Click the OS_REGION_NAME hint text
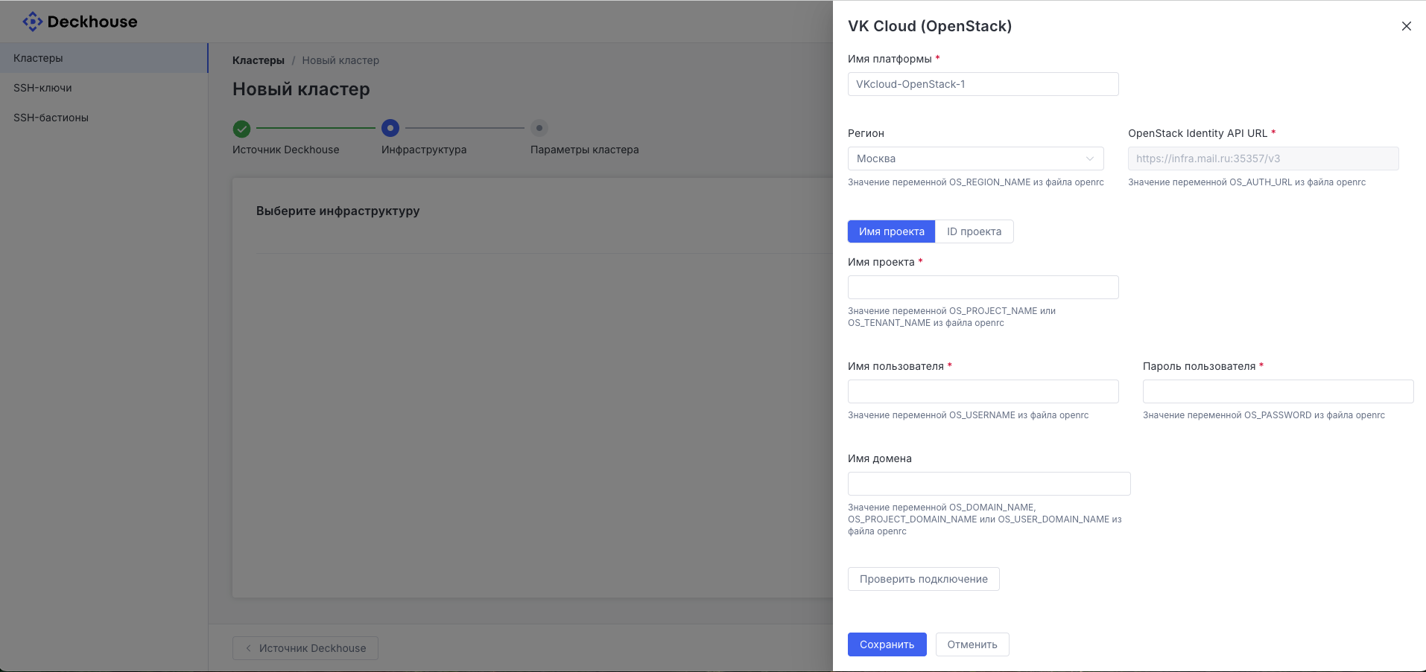Viewport: 1426px width, 672px height. click(x=975, y=182)
